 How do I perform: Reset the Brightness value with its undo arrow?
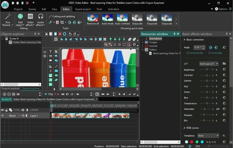(224, 70)
